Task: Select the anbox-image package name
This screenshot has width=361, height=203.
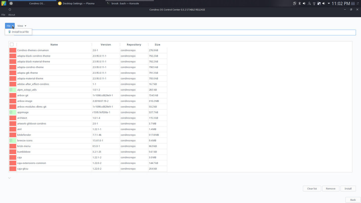Action: point(25,101)
